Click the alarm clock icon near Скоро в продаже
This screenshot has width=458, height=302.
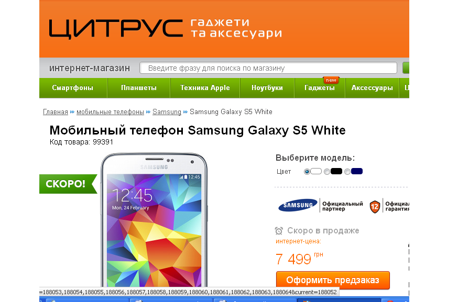pos(279,231)
